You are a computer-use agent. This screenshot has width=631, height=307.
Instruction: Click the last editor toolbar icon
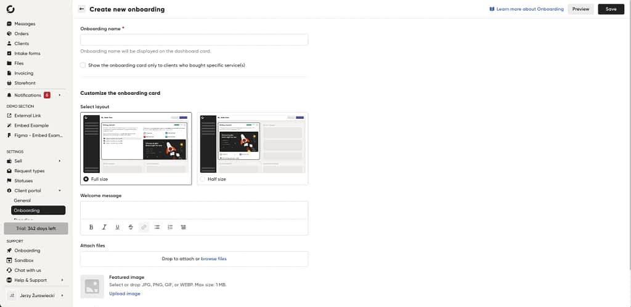coord(184,227)
